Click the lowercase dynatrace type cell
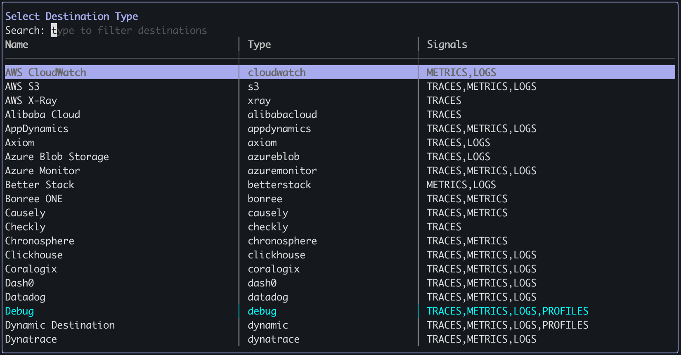Viewport: 681px width, 355px height. 274,339
